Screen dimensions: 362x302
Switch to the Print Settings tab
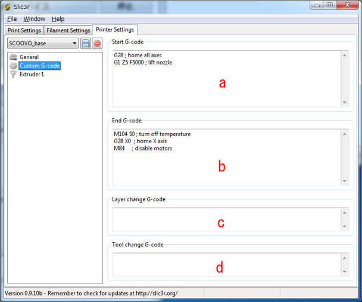click(24, 30)
